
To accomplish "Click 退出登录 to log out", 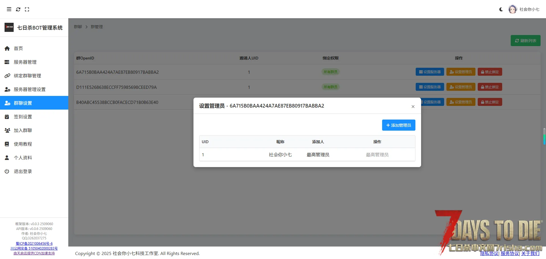I will click(34, 171).
